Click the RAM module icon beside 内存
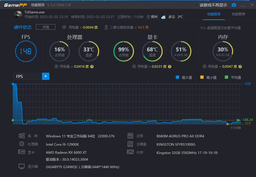Viewport: 256px width, 177px height. pyautogui.click(x=130, y=152)
